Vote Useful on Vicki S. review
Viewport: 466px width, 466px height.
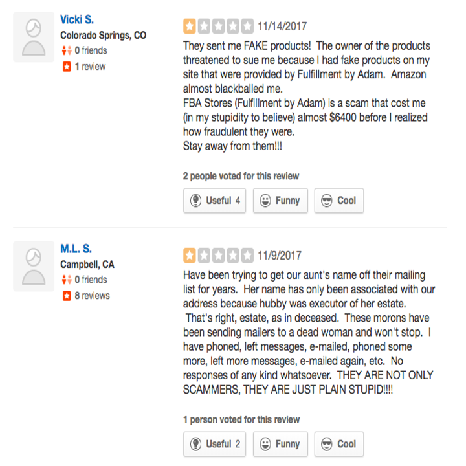[215, 201]
